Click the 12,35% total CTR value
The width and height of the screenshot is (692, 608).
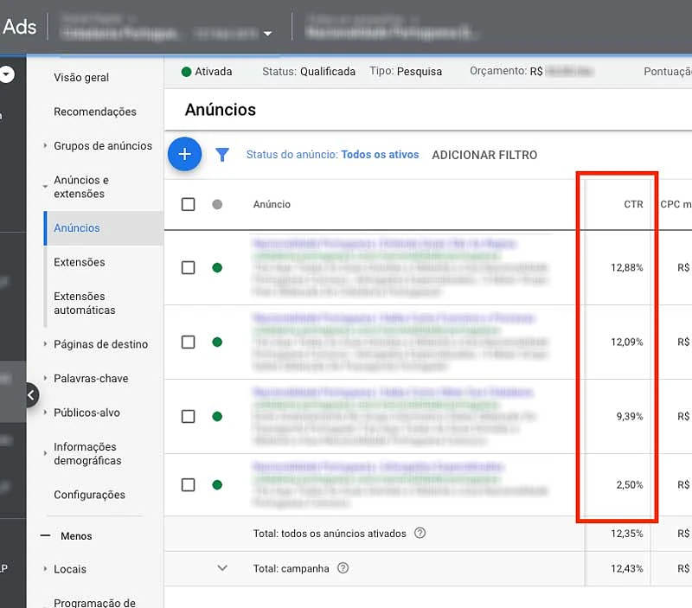626,534
